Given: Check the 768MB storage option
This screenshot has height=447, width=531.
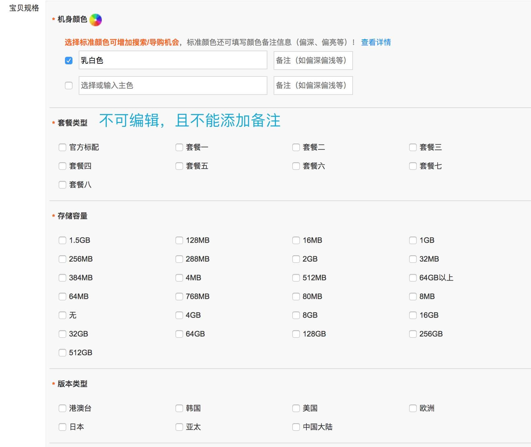Looking at the screenshot, I should pyautogui.click(x=179, y=296).
